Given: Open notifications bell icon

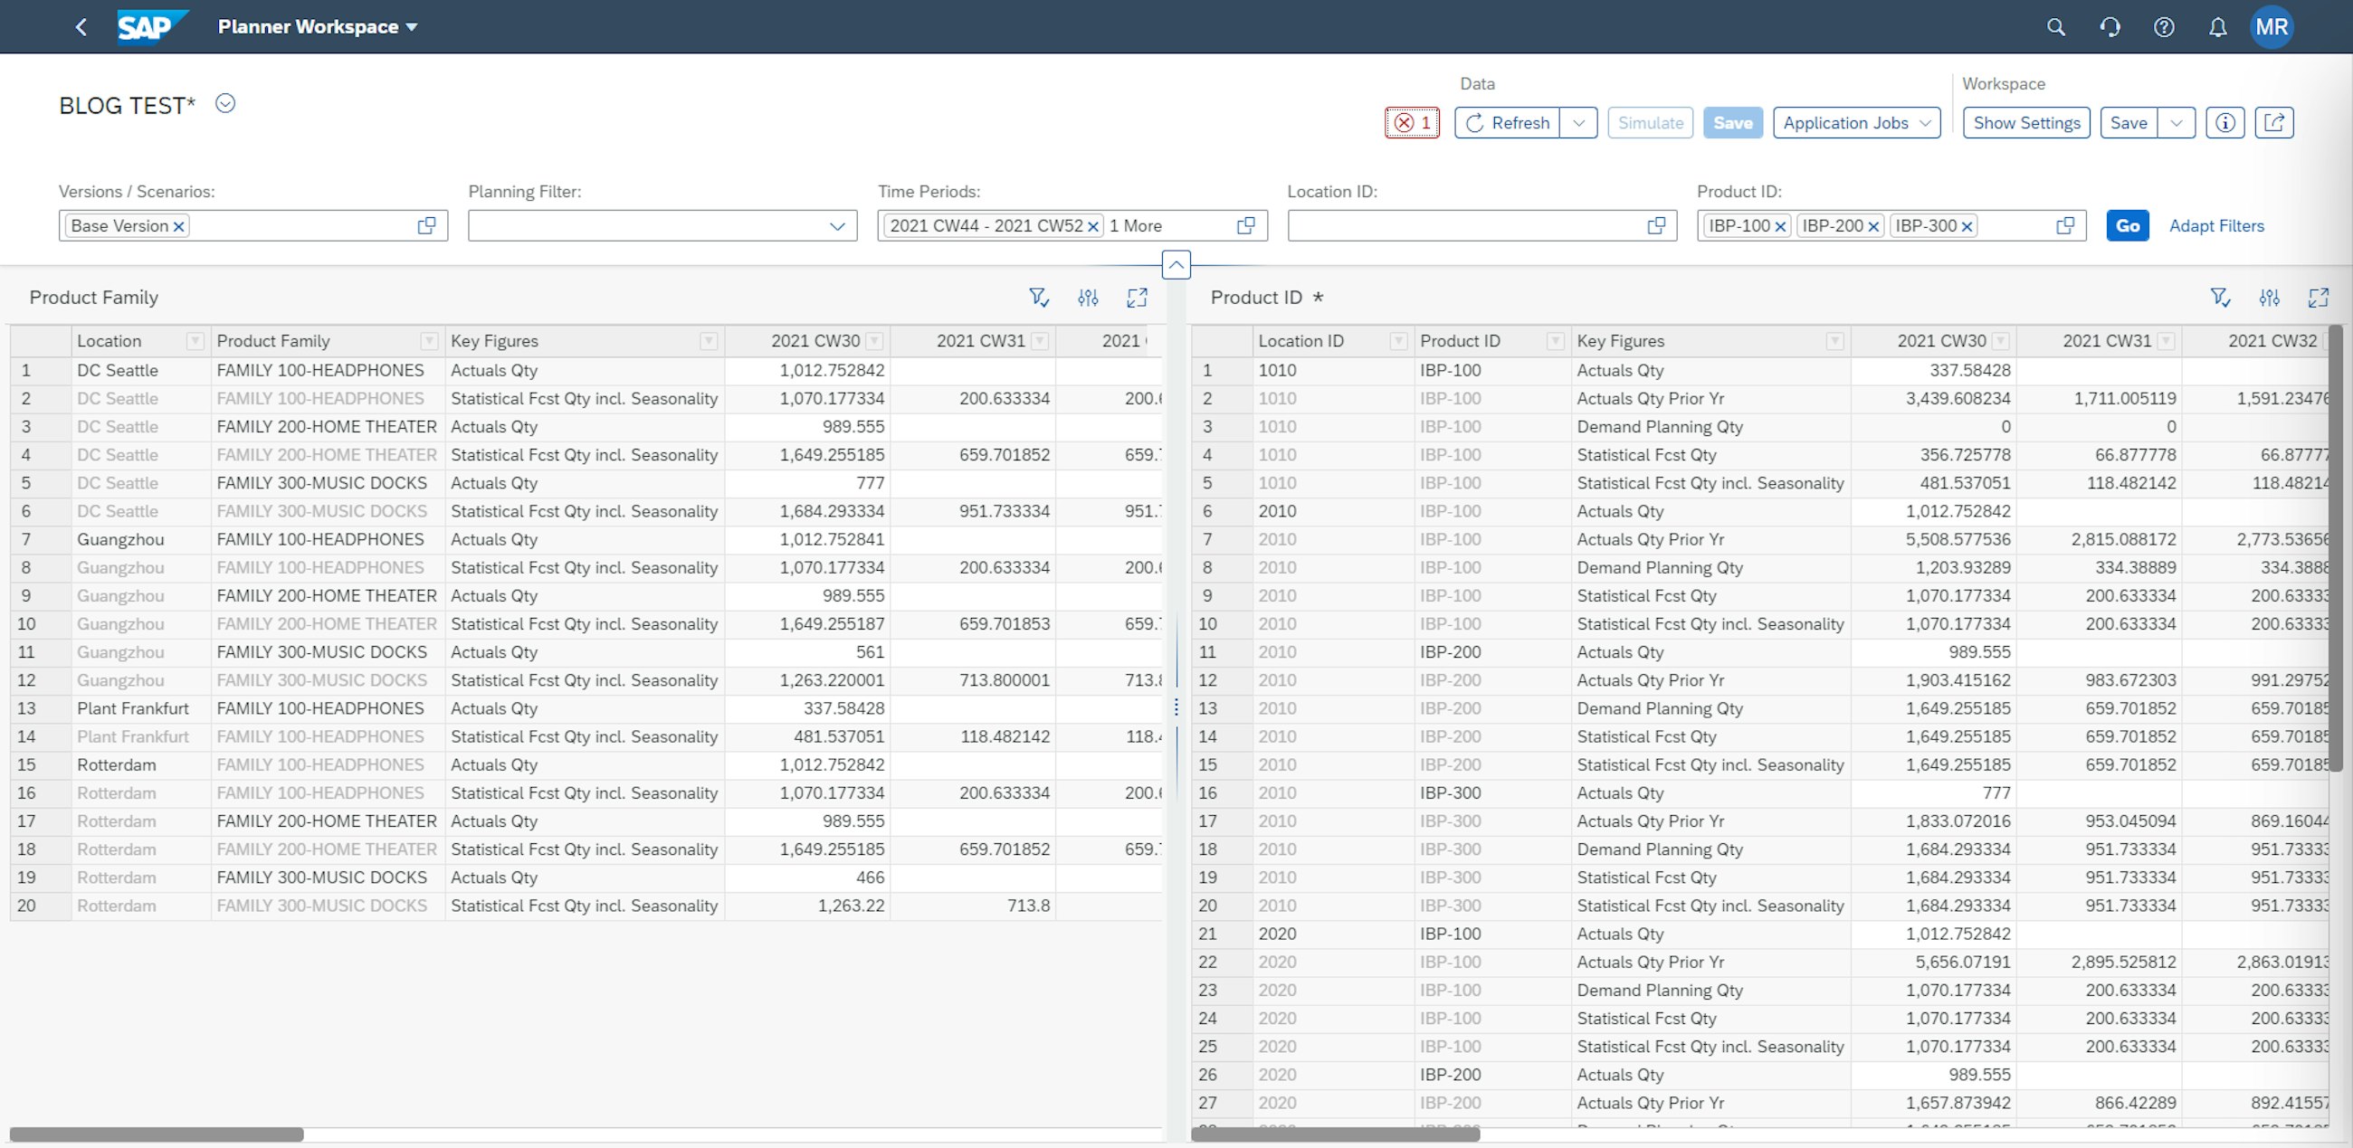Looking at the screenshot, I should click(2218, 27).
